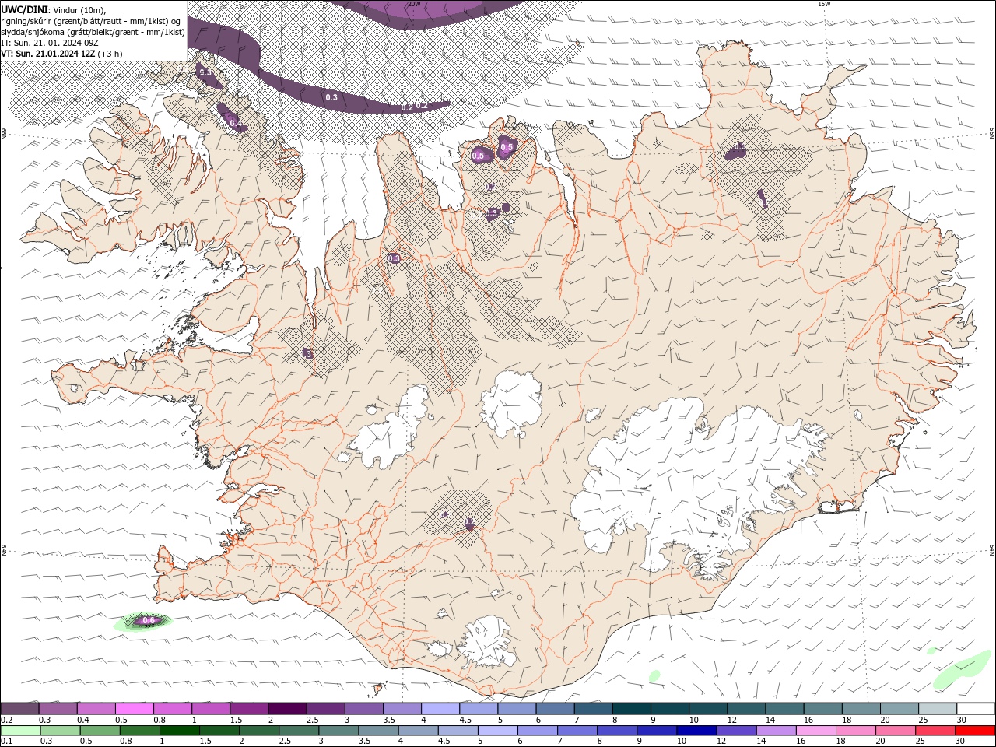Click the 'rigning/skúrir' legend description line
Image resolution: width=996 pixels, height=747 pixels.
92,21
